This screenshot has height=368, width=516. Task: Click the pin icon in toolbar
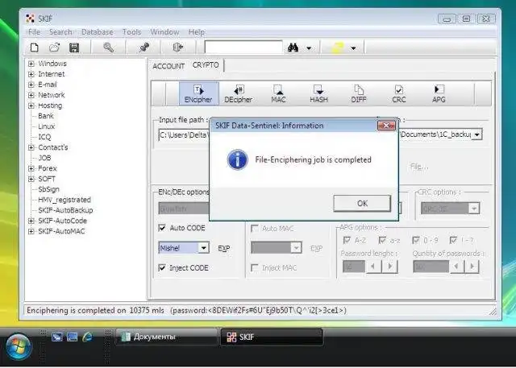[144, 48]
